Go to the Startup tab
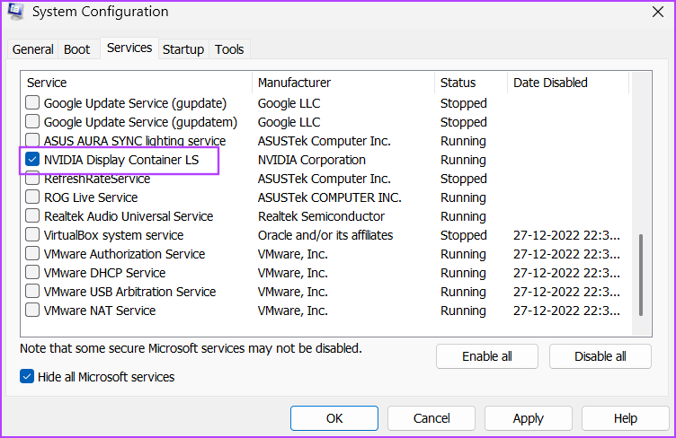This screenshot has width=676, height=438. tap(183, 49)
